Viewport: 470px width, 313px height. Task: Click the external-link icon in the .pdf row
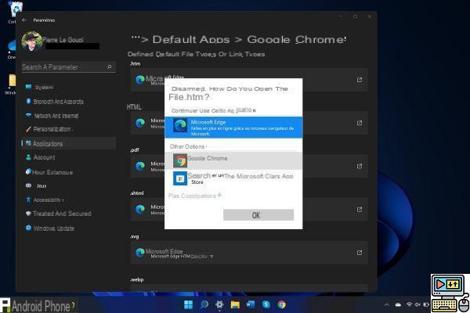point(360,166)
